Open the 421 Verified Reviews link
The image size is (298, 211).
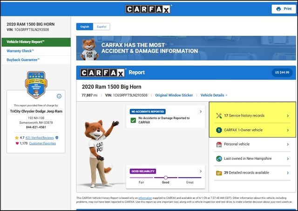pos(39,138)
